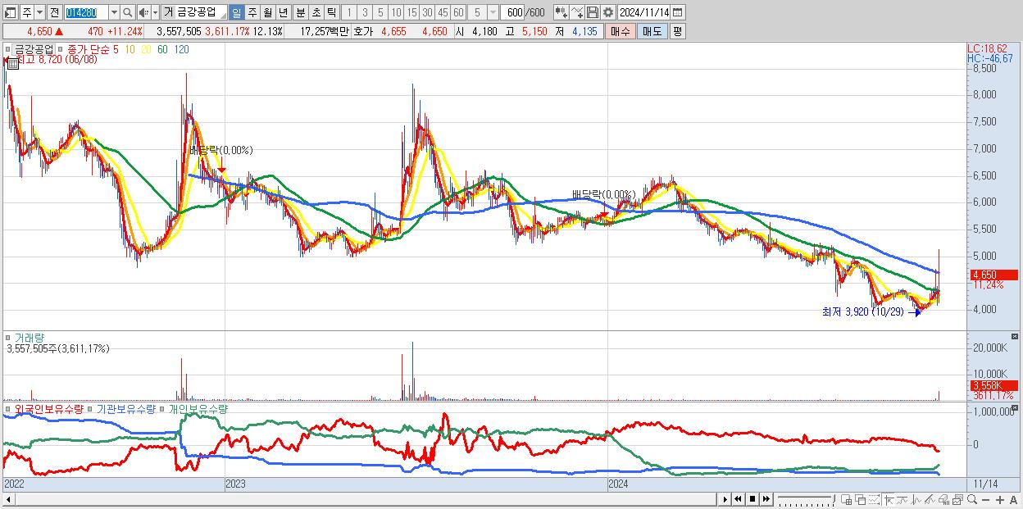Click the speaker sound icon in toolbar
1023x509 pixels.
pyautogui.click(x=143, y=12)
